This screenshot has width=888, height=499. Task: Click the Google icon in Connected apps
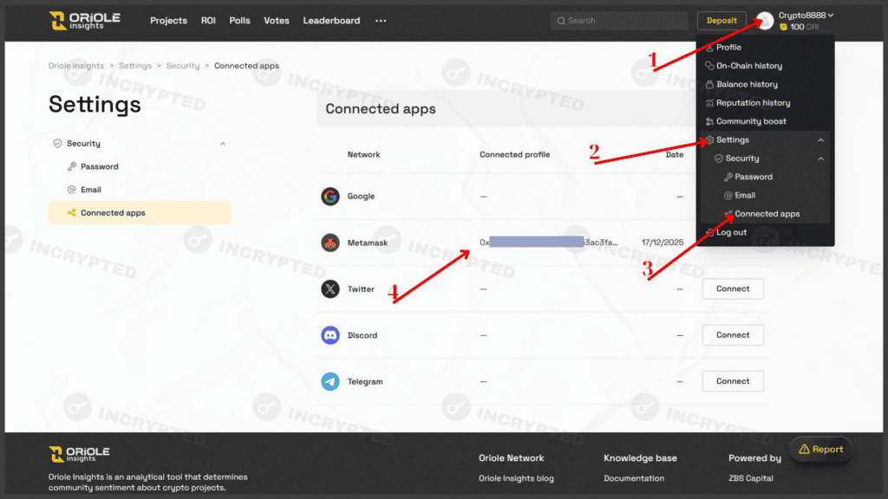(x=332, y=197)
